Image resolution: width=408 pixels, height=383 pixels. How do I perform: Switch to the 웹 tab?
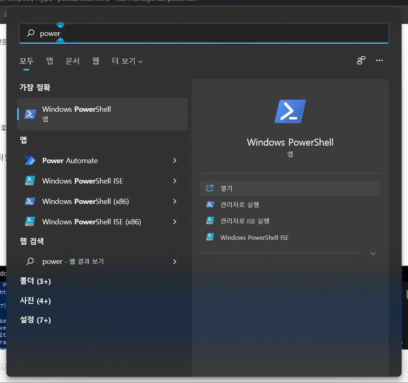point(95,61)
